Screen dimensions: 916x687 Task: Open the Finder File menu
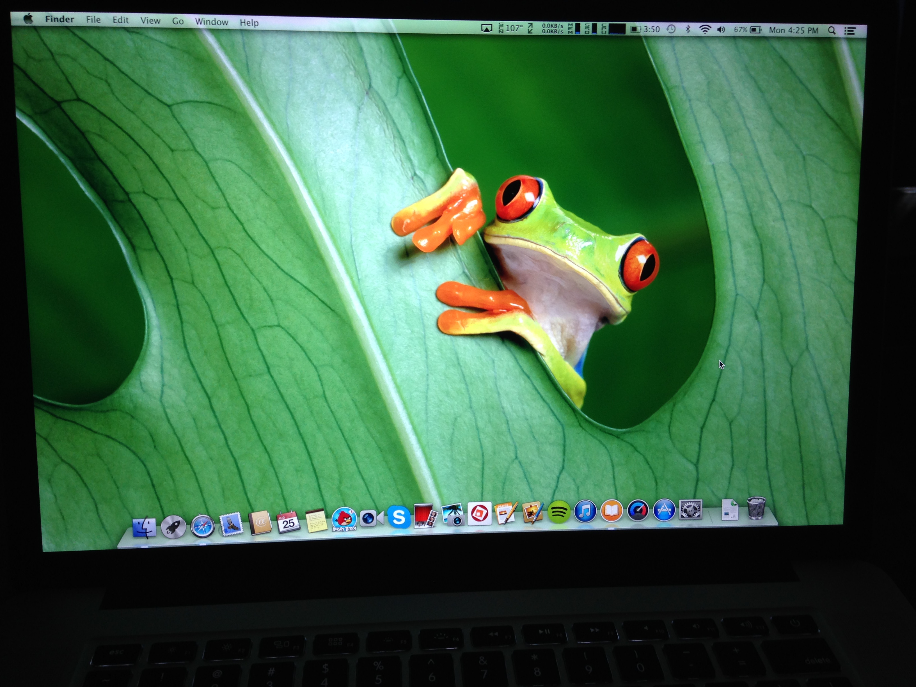pyautogui.click(x=93, y=19)
